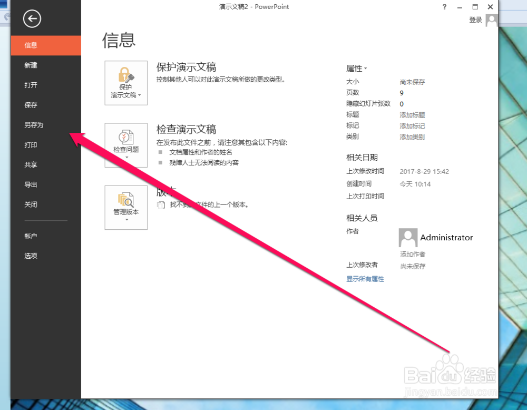The image size is (527, 410).
Task: Click the Administrator author name
Action: pos(446,238)
